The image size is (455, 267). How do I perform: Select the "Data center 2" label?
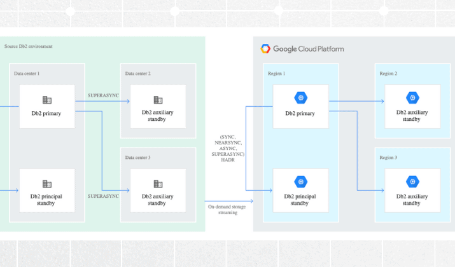tap(138, 74)
